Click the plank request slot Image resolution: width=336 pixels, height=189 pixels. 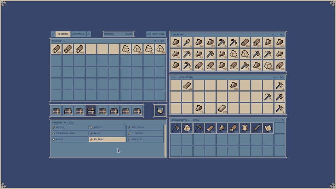[x=210, y=128]
